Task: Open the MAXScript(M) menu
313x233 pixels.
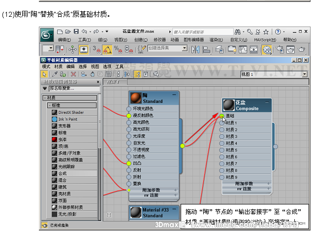Action: [x=265, y=40]
